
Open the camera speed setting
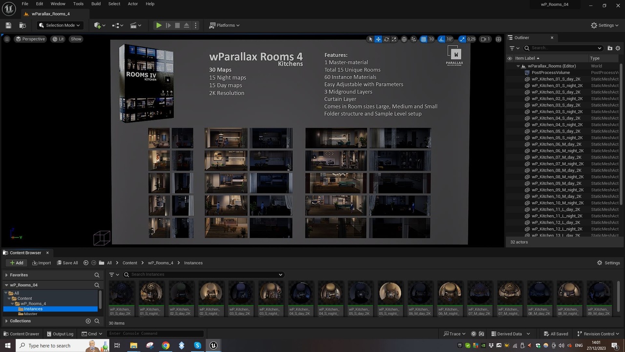485,39
